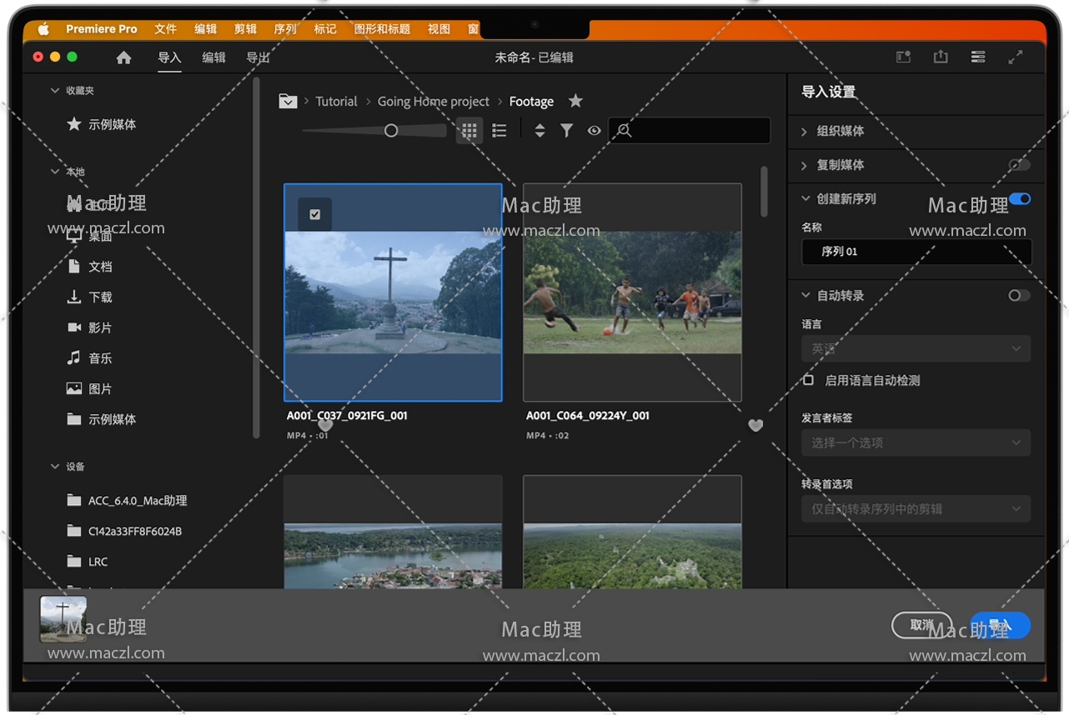Click the 取消 button
Image resolution: width=1069 pixels, height=715 pixels.
pyautogui.click(x=921, y=625)
